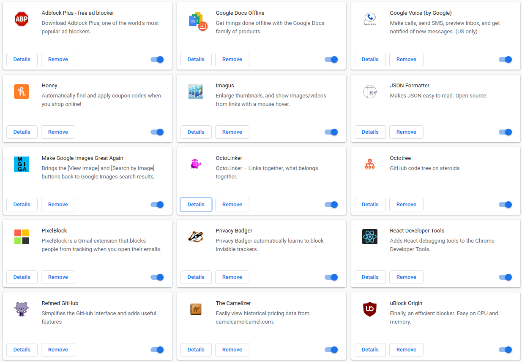Click the JSON Formatter icon
Image resolution: width=522 pixels, height=362 pixels.
click(370, 92)
